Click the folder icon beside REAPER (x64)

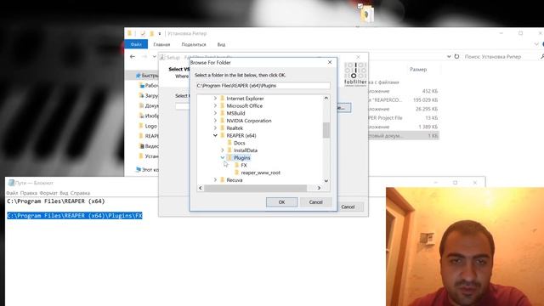point(223,135)
